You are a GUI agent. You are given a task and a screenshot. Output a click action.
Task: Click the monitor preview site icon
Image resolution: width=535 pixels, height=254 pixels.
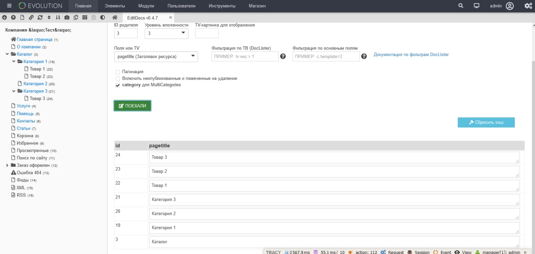click(476, 6)
